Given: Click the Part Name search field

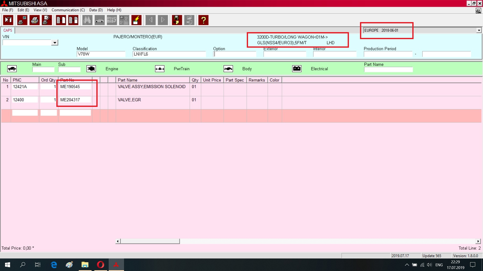Looking at the screenshot, I should click(x=388, y=70).
